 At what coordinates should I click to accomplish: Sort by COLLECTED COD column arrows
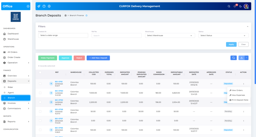point(100,74)
